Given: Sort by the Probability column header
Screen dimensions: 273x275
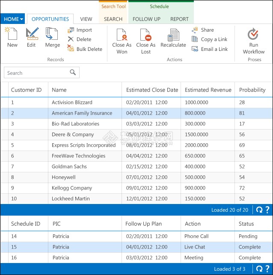Looking at the screenshot, I should [x=252, y=90].
